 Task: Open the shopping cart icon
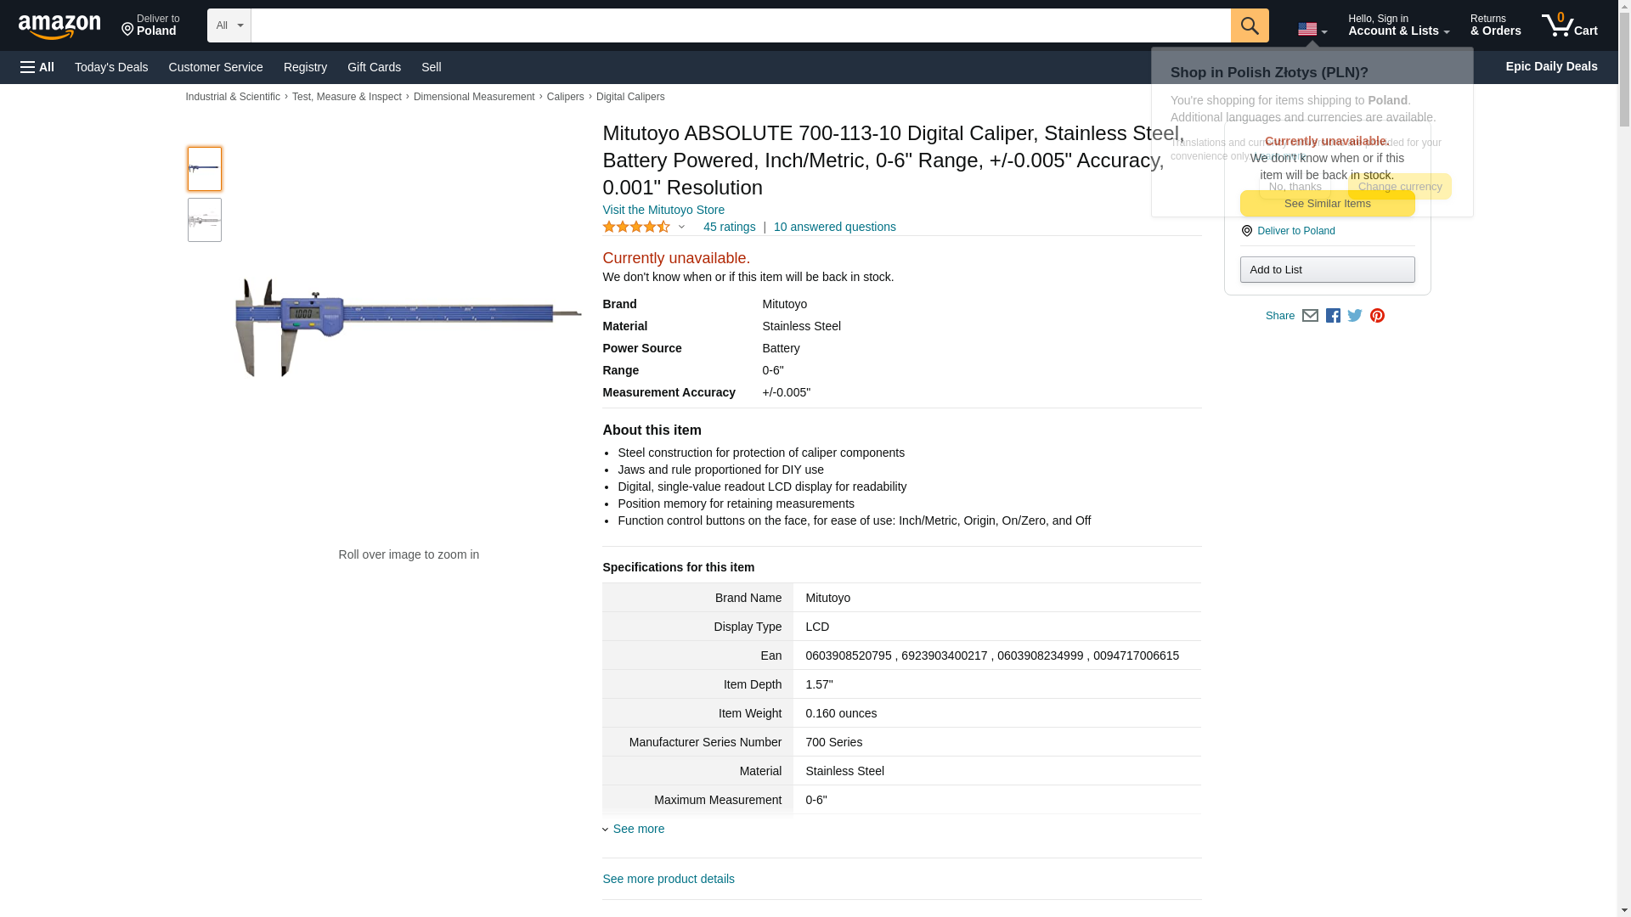point(1569,25)
